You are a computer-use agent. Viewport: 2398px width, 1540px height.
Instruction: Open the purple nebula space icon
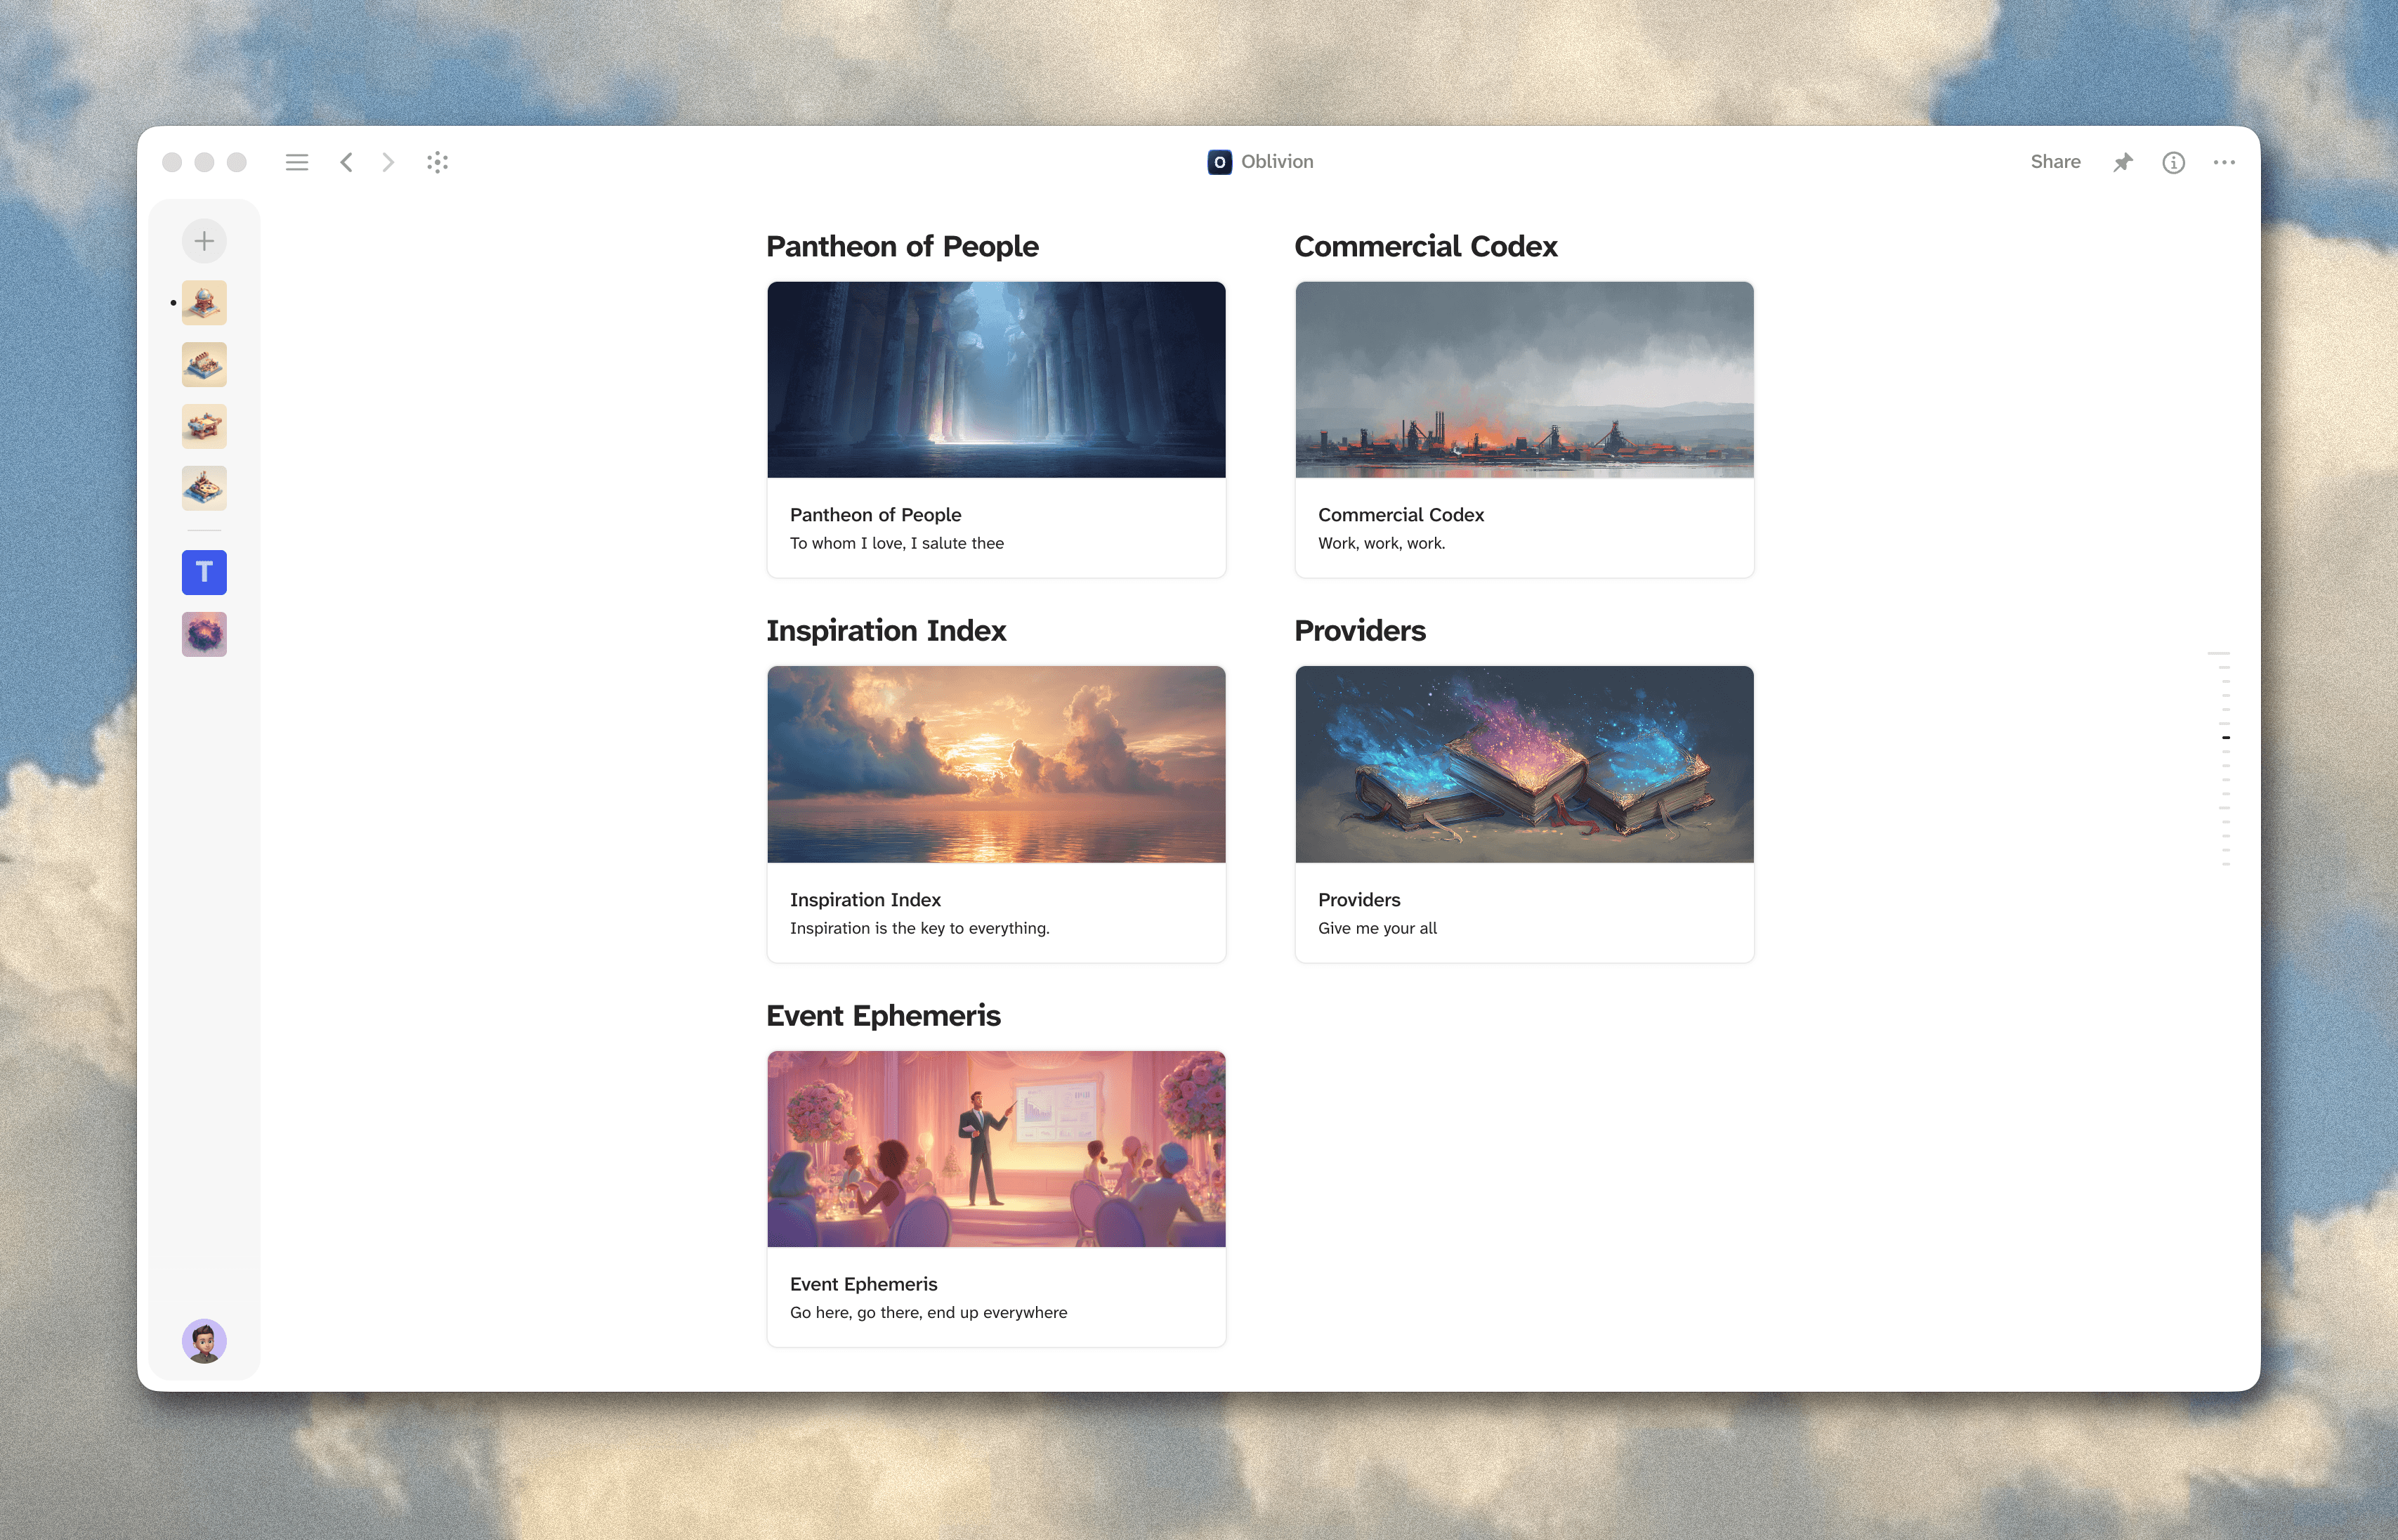tap(204, 634)
